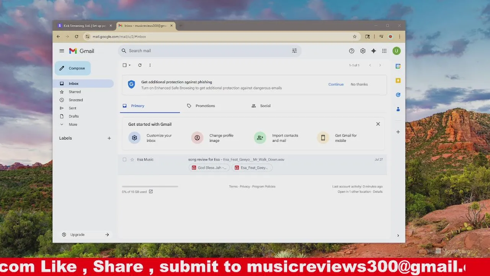490x276 pixels.
Task: Click Upgrade storage button
Action: (85, 235)
